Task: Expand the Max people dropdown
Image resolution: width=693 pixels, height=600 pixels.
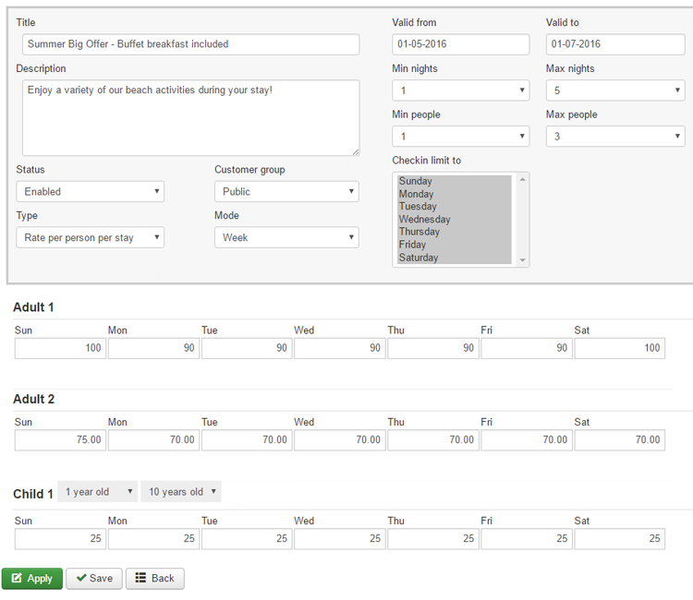Action: click(614, 137)
